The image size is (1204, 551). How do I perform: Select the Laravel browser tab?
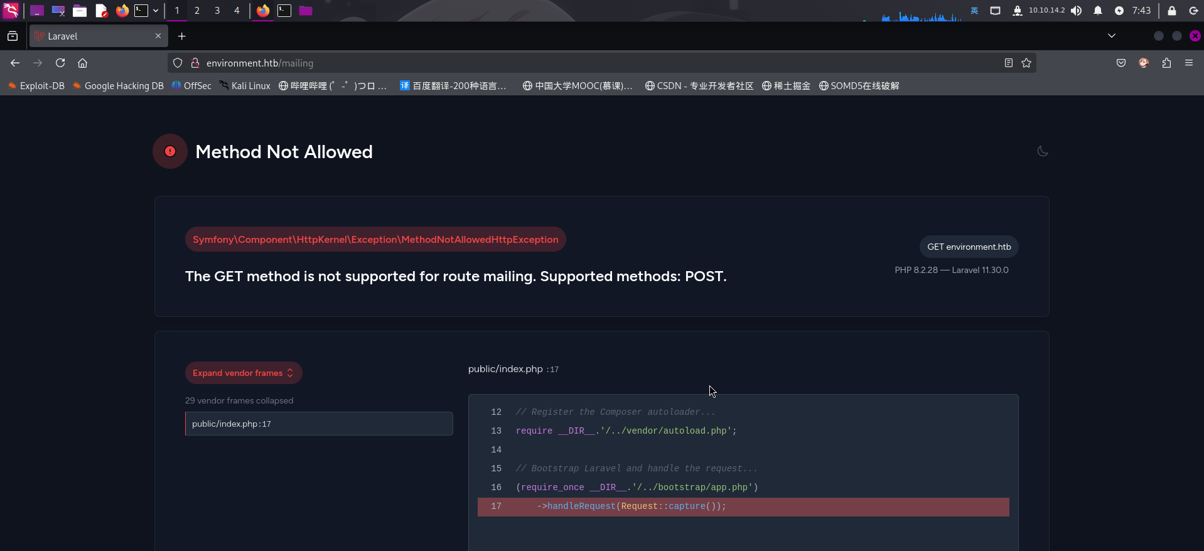(x=98, y=36)
